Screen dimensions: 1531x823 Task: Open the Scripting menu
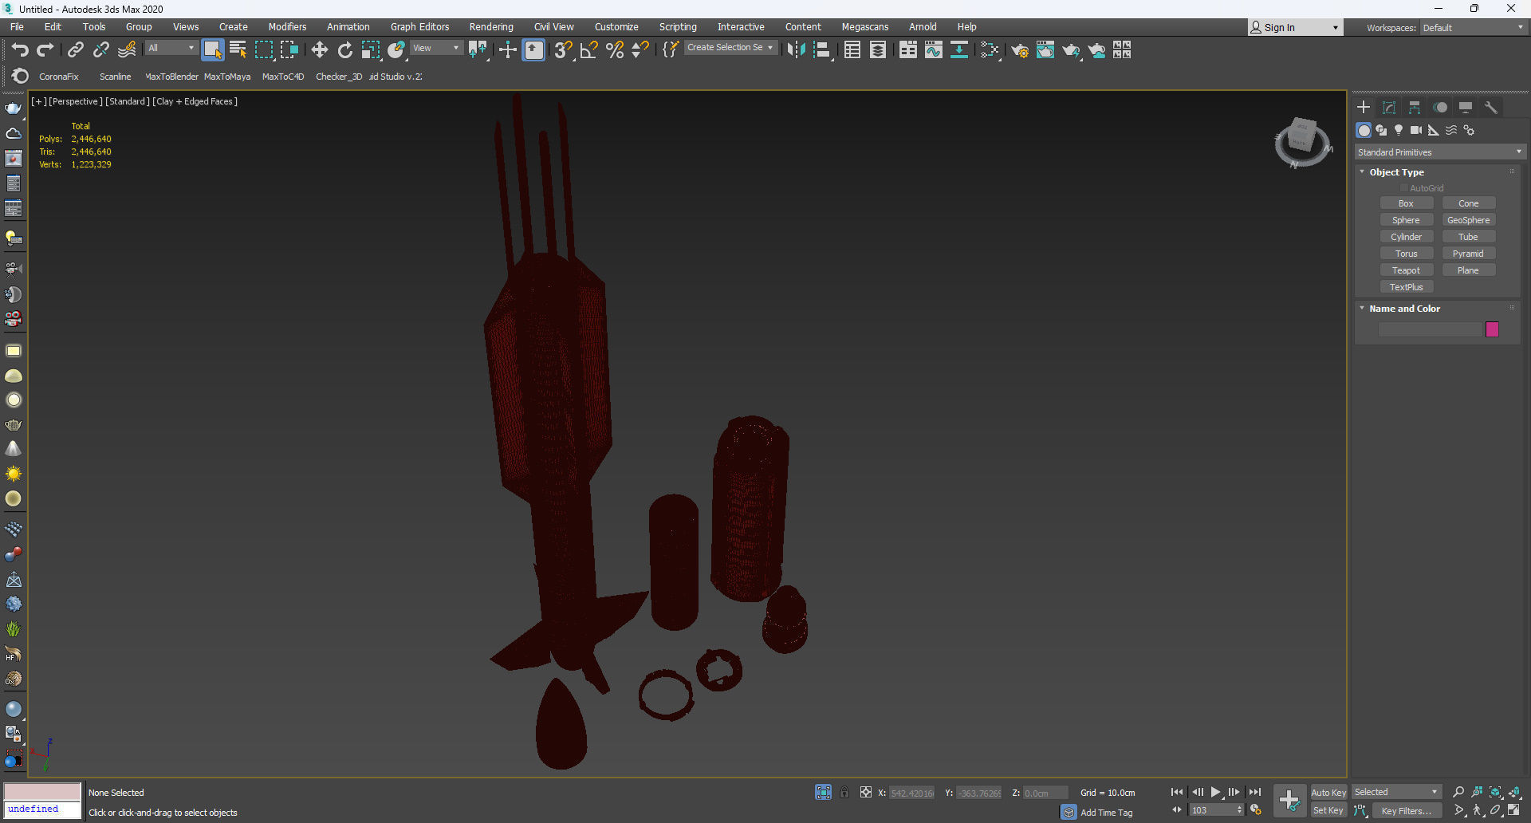tap(678, 27)
